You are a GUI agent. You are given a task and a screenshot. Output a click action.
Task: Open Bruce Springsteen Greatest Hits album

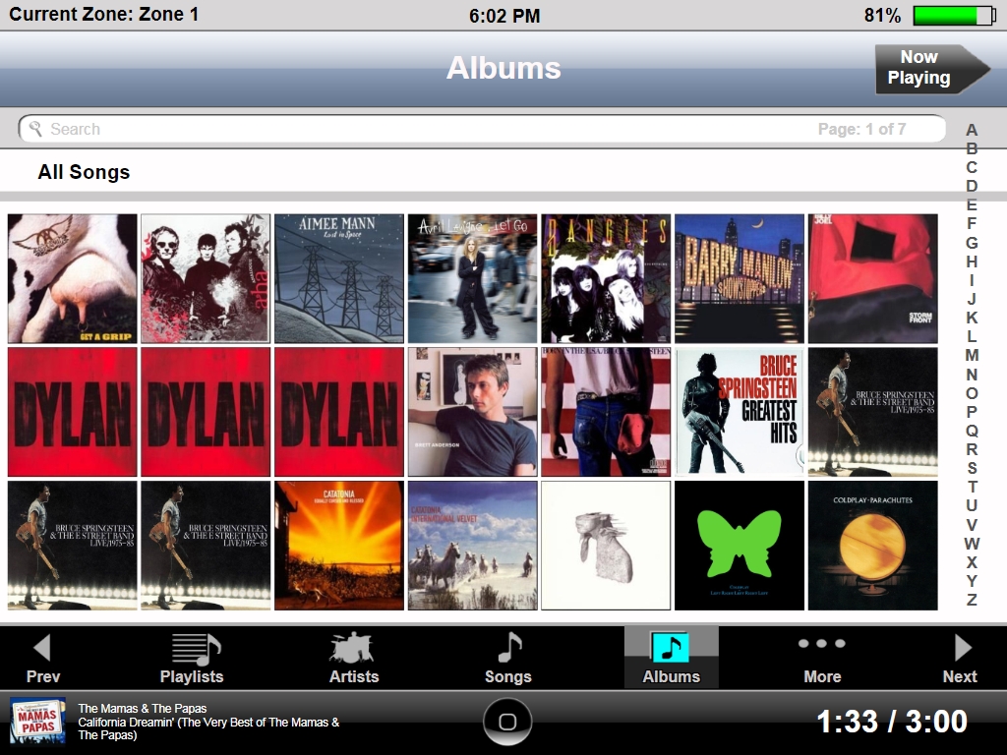[x=740, y=412]
